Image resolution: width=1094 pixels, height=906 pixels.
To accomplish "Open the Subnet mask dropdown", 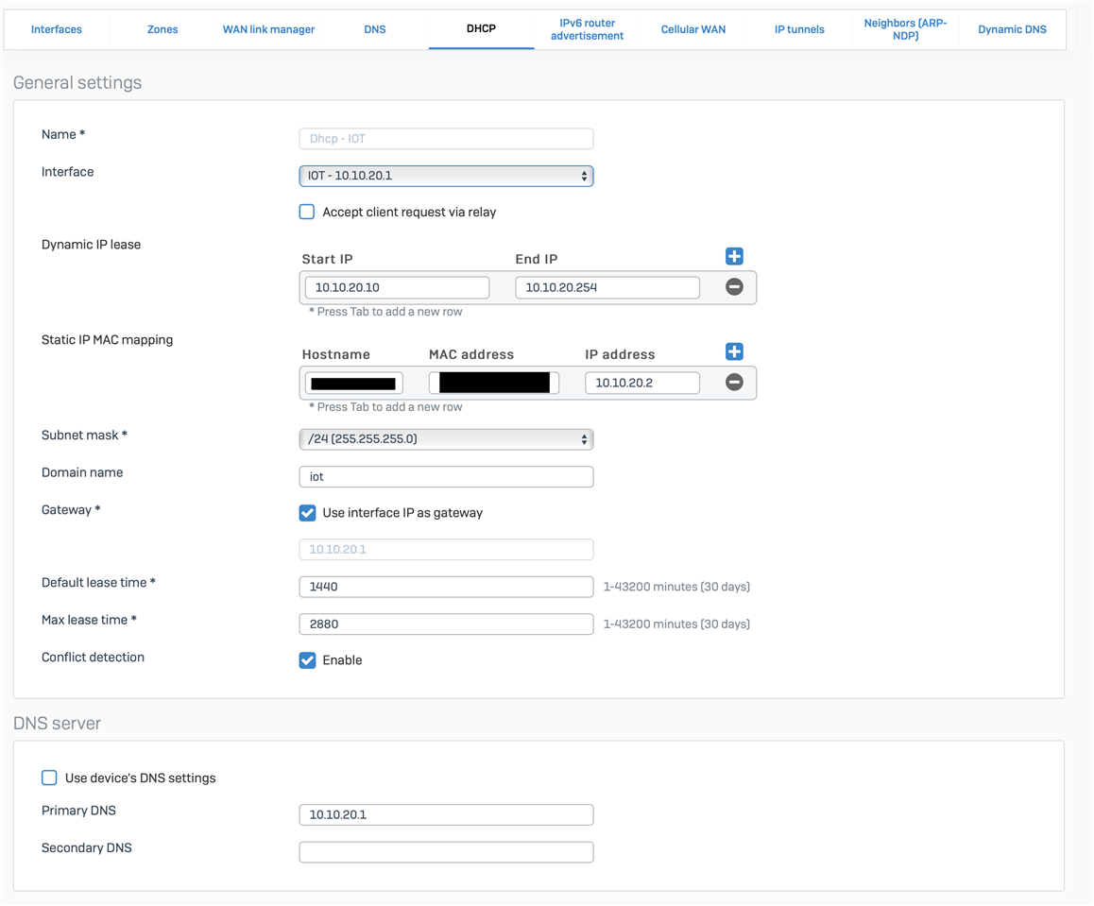I will 447,439.
